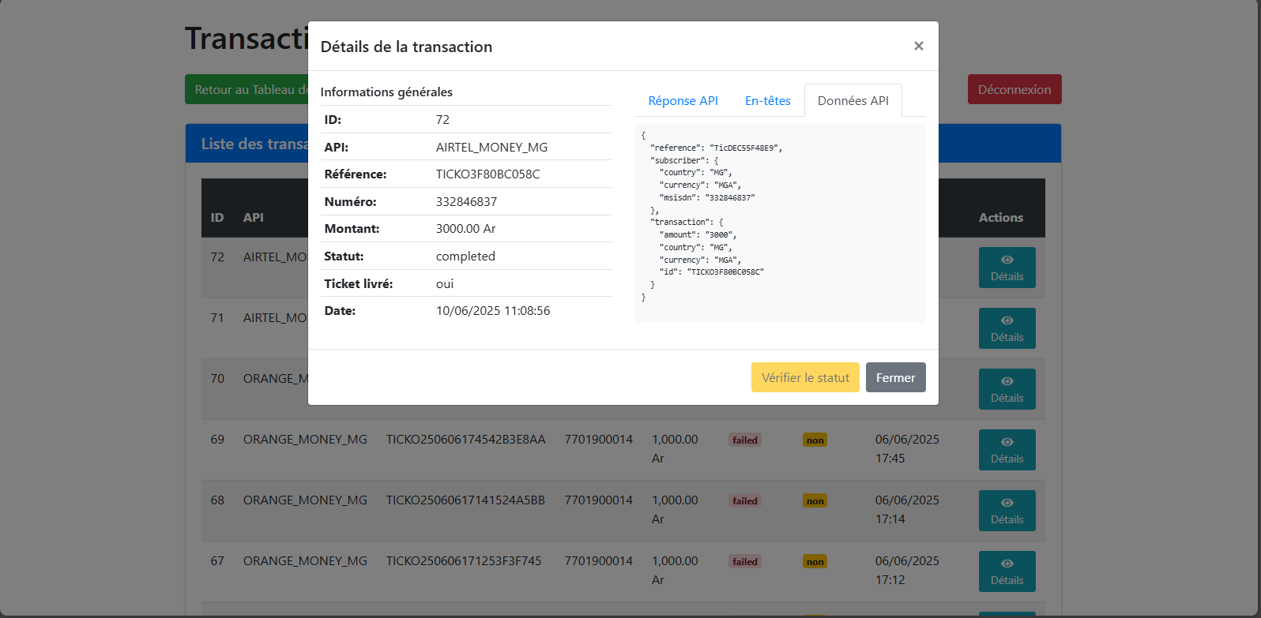This screenshot has height=618, width=1261.
Task: Click reference TICKO250606171253F3F745 in row 67
Action: (464, 561)
